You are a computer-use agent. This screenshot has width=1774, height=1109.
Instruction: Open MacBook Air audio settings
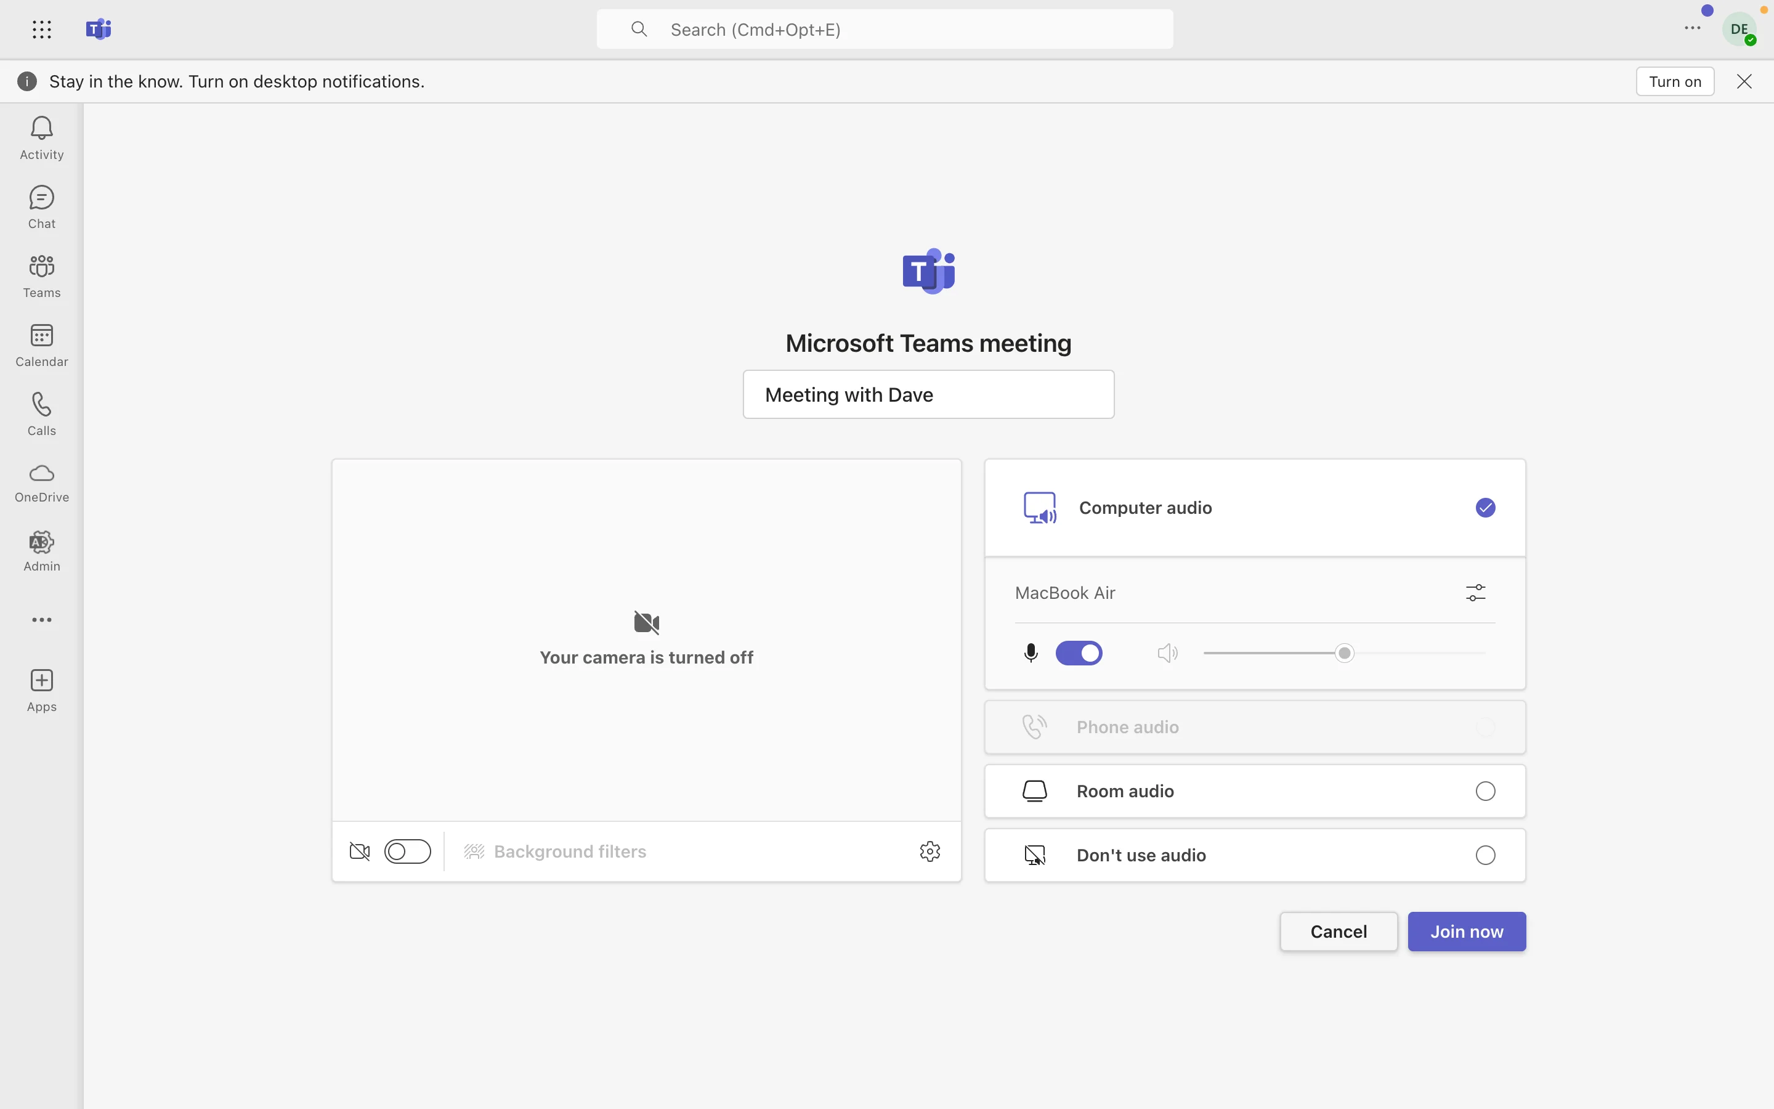click(1475, 591)
